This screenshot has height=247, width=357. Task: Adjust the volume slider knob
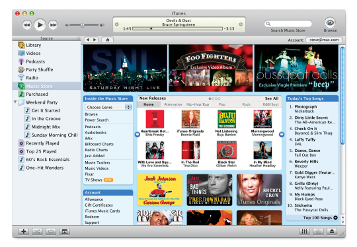coord(83,25)
